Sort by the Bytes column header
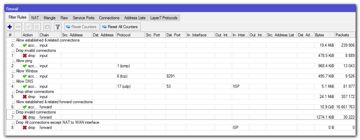Viewport: 360px width, 140px height. tap(324, 35)
